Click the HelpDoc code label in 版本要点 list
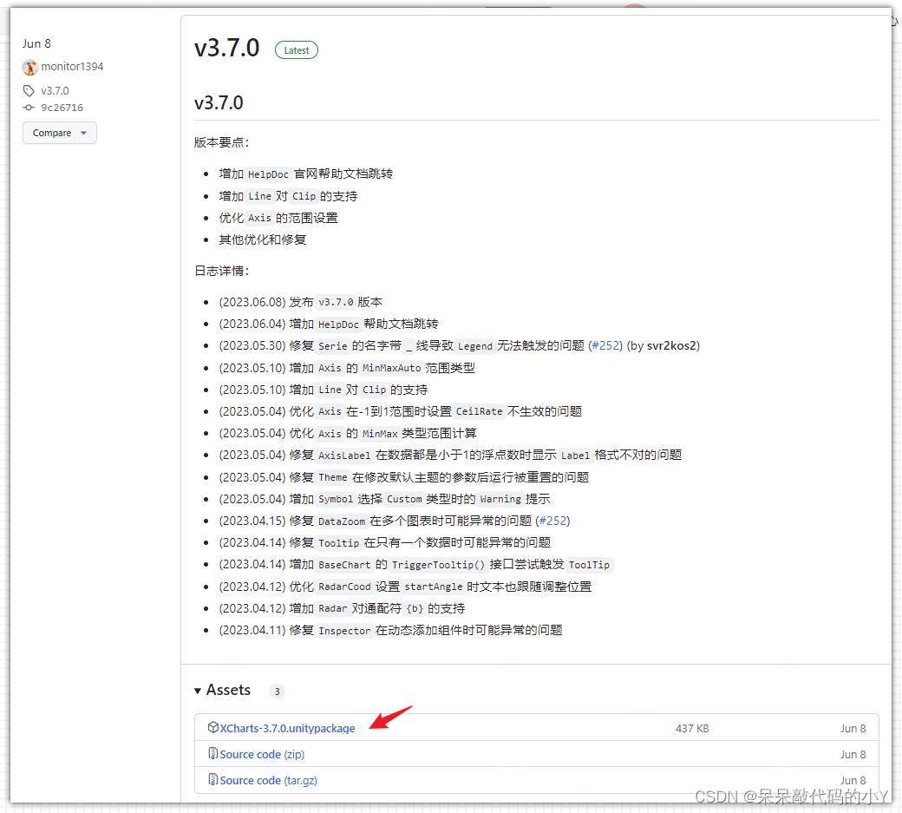The image size is (902, 813). pyautogui.click(x=268, y=174)
